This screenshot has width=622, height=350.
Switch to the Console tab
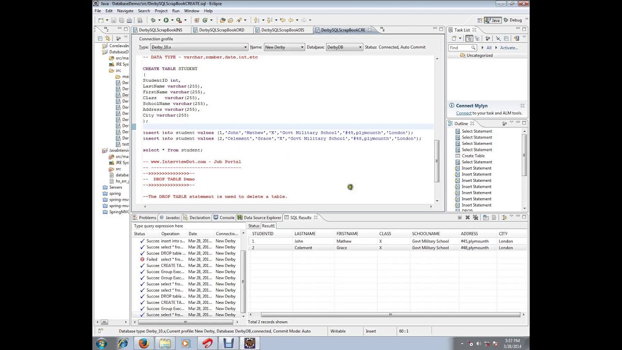tap(224, 218)
